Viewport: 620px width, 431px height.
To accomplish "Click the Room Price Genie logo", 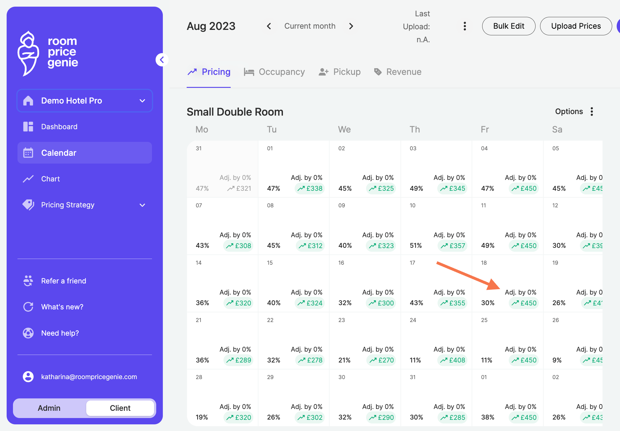I will click(48, 53).
